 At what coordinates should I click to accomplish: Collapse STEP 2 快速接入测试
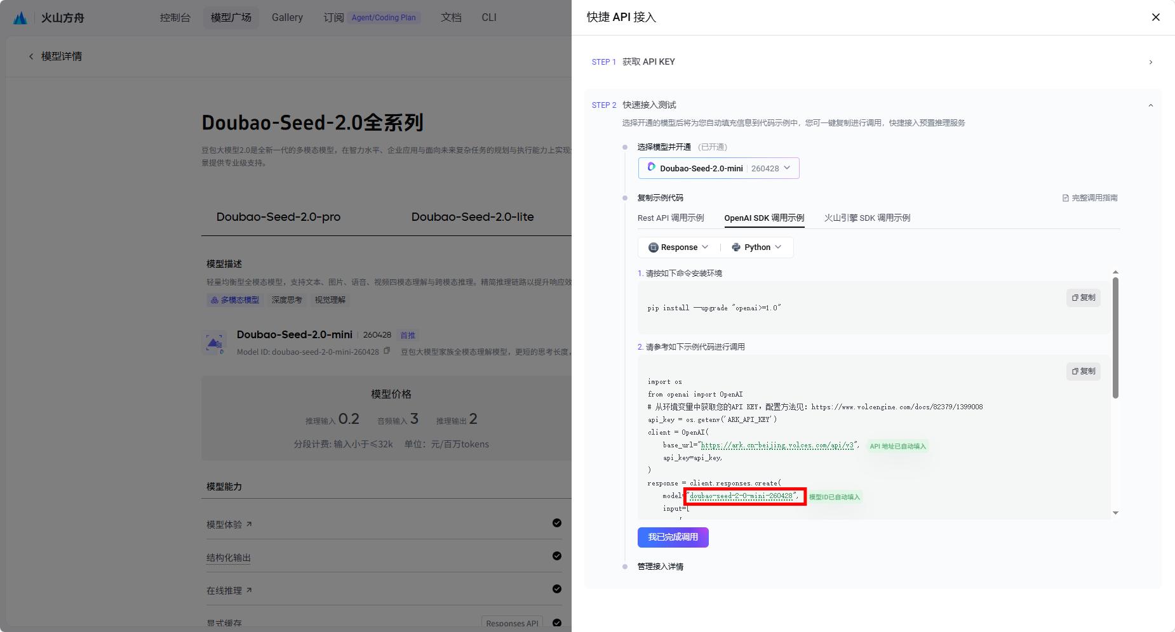(1150, 105)
